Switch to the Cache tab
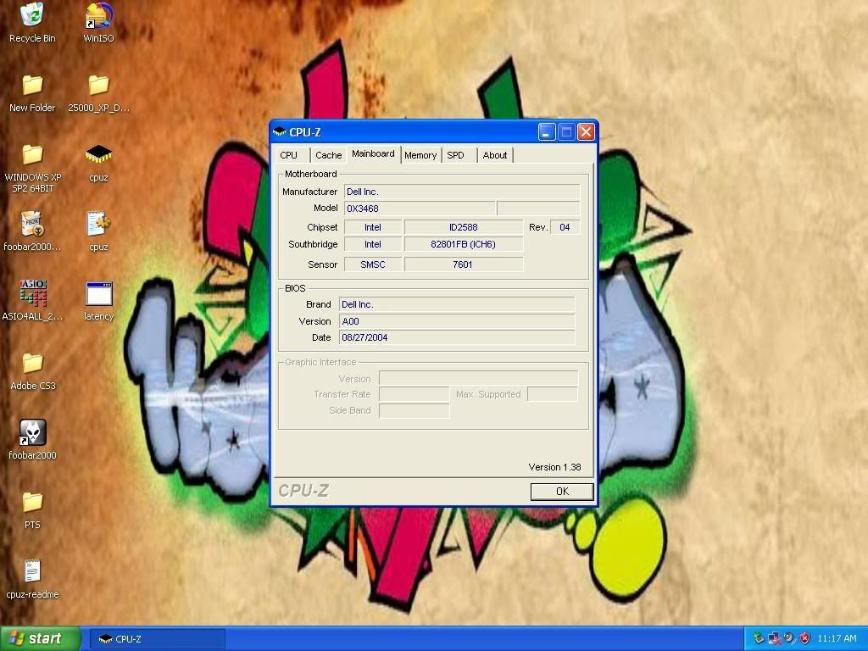The image size is (868, 651). (328, 155)
